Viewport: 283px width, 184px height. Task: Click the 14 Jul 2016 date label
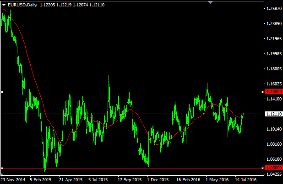point(245,180)
